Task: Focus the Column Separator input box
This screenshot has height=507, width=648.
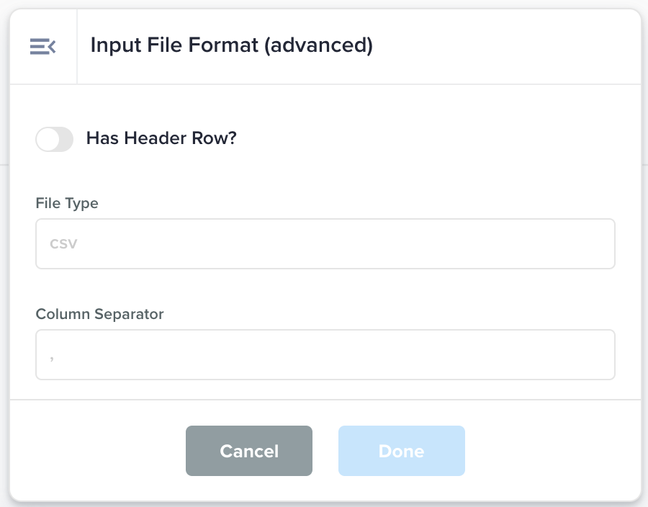Action: coord(325,355)
